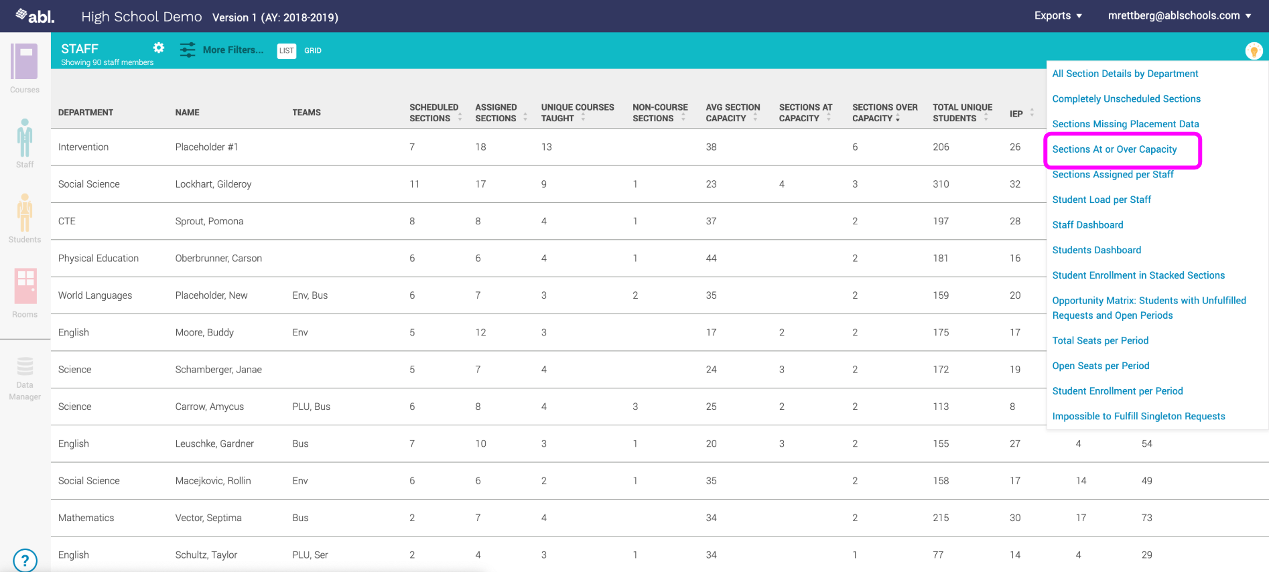The image size is (1269, 572).
Task: Open the help question mark icon
Action: click(x=25, y=560)
